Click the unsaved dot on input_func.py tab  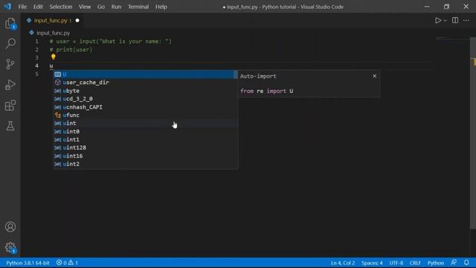(77, 20)
